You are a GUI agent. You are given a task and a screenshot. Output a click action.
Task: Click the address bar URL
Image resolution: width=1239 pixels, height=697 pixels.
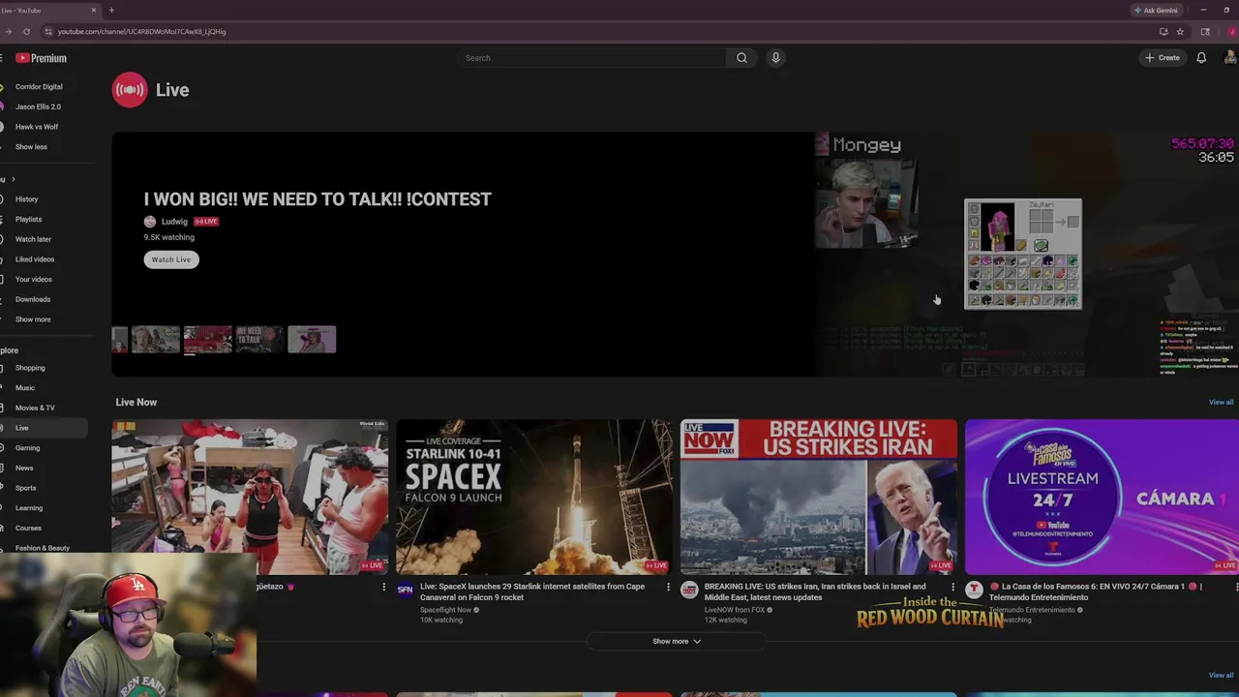point(141,32)
